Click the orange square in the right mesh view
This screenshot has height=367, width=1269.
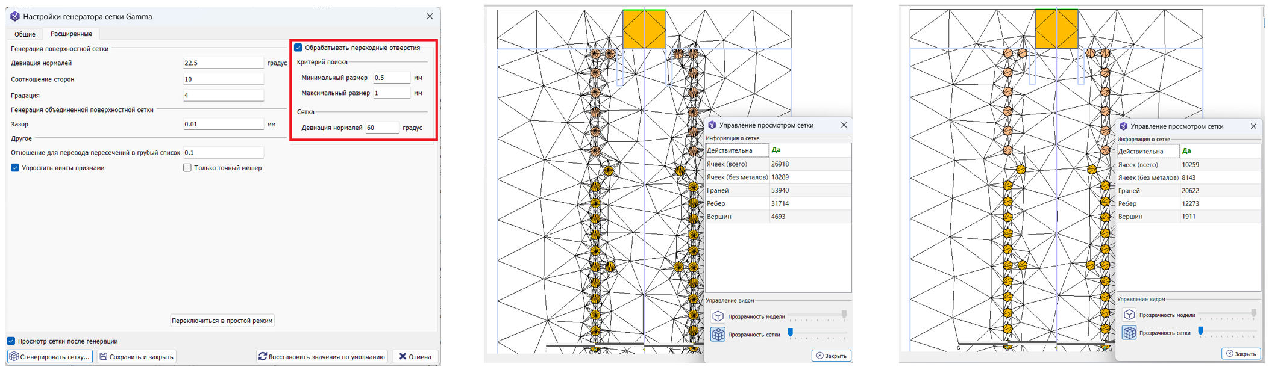click(1056, 28)
